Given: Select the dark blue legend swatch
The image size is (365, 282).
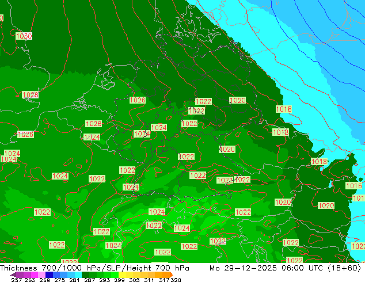Looking at the screenshot, I should click(x=49, y=275).
